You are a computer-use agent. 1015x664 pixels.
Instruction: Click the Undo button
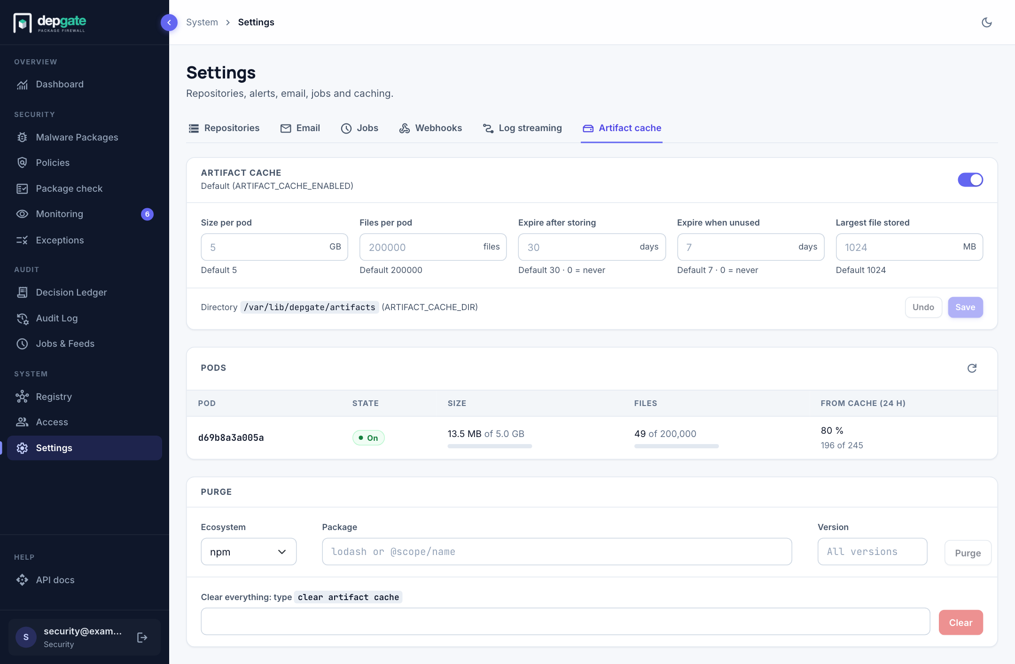(923, 307)
